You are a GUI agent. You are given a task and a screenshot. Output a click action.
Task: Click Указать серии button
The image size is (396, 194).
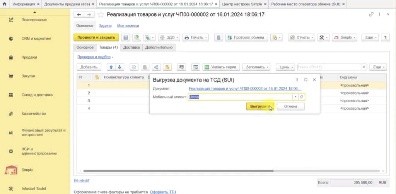(x=221, y=67)
